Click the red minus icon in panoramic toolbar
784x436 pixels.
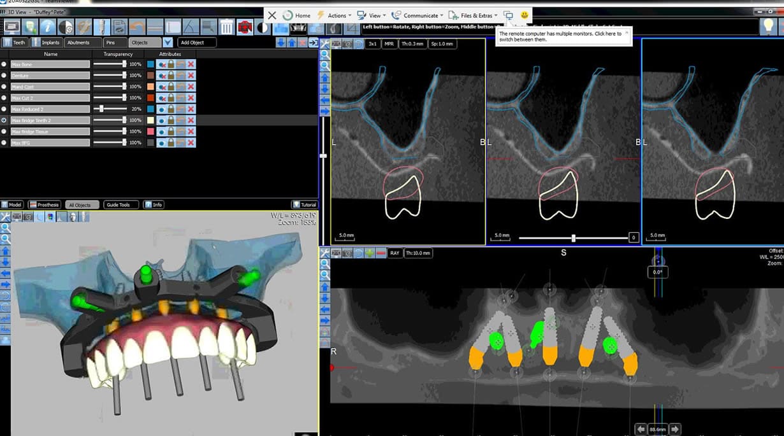point(381,253)
